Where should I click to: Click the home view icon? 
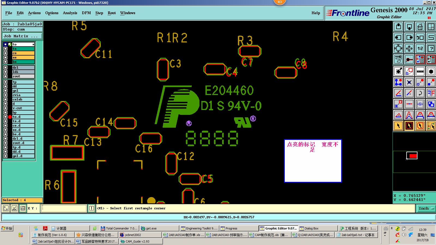(x=420, y=27)
